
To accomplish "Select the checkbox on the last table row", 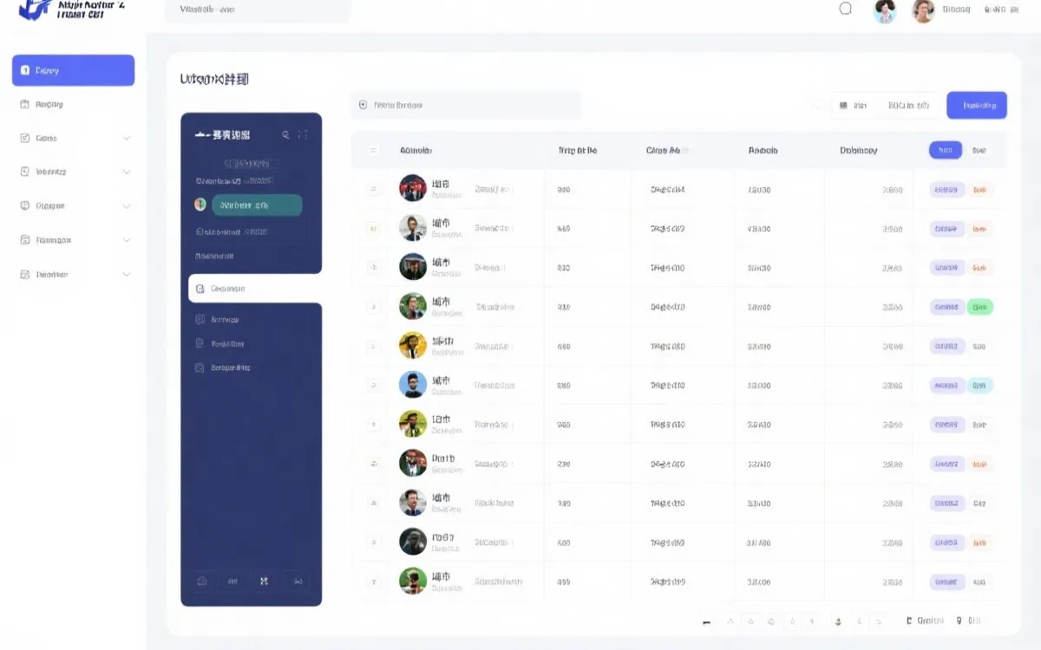I will [x=374, y=582].
